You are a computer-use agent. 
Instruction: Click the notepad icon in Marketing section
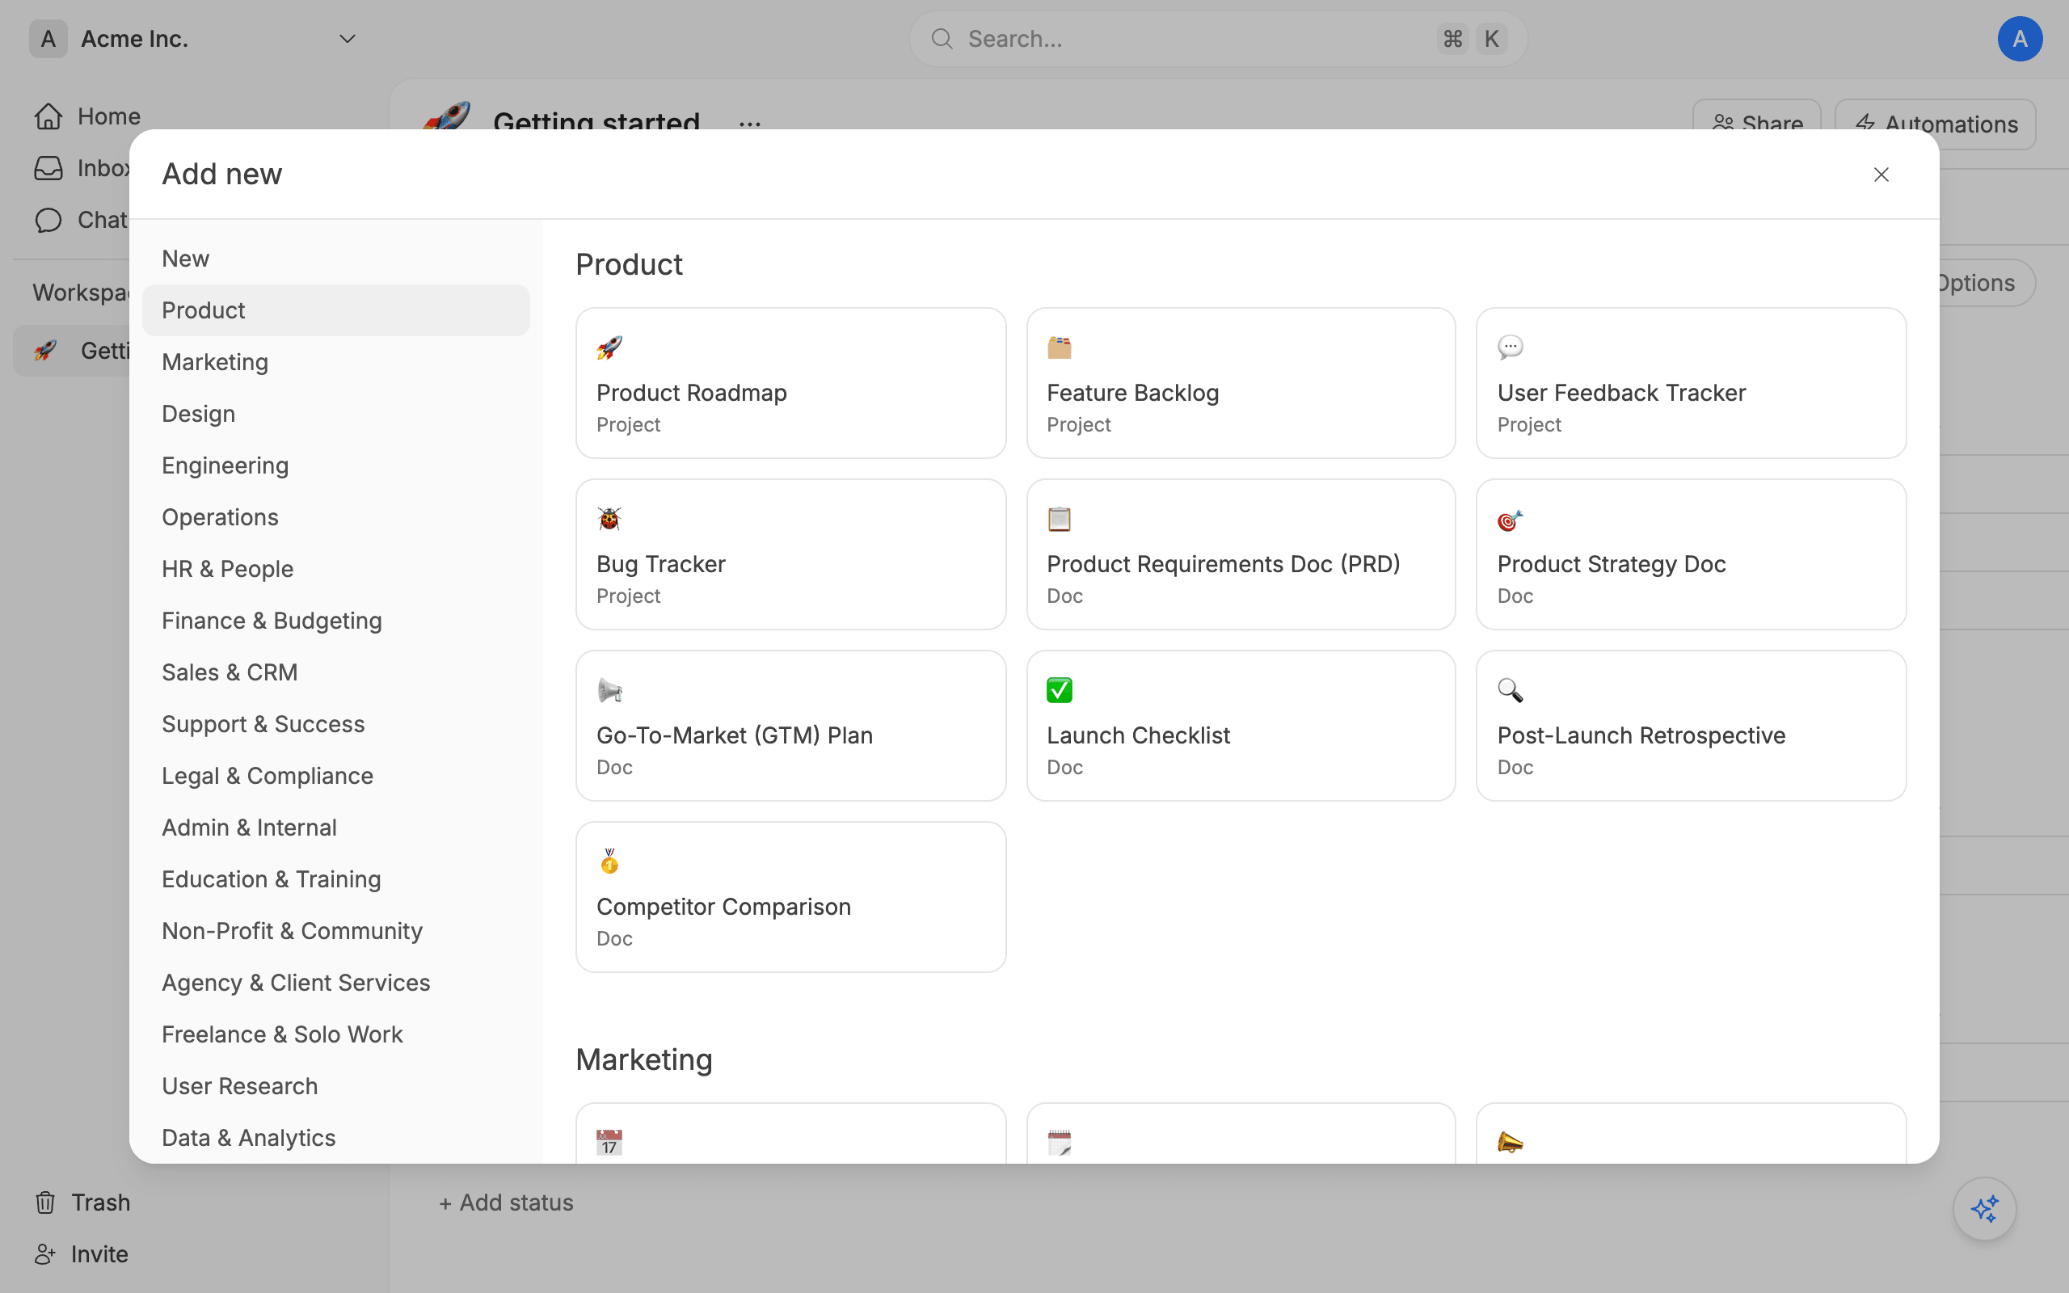point(1060,1143)
